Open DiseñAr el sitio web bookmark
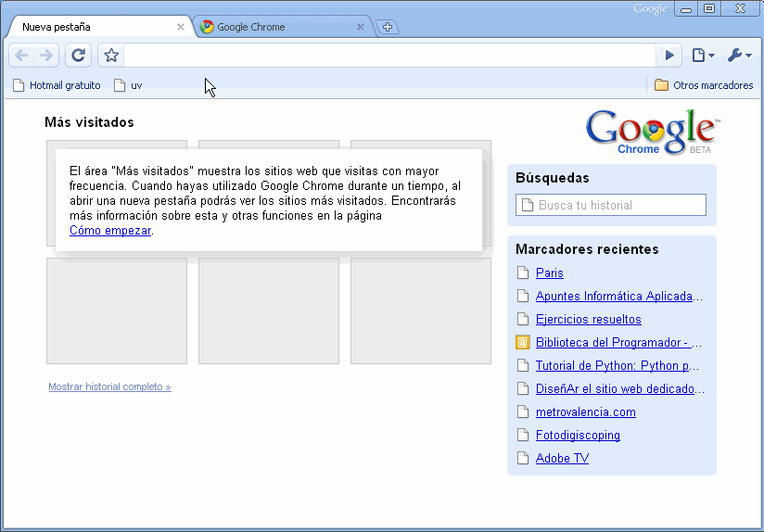This screenshot has height=532, width=764. point(619,388)
